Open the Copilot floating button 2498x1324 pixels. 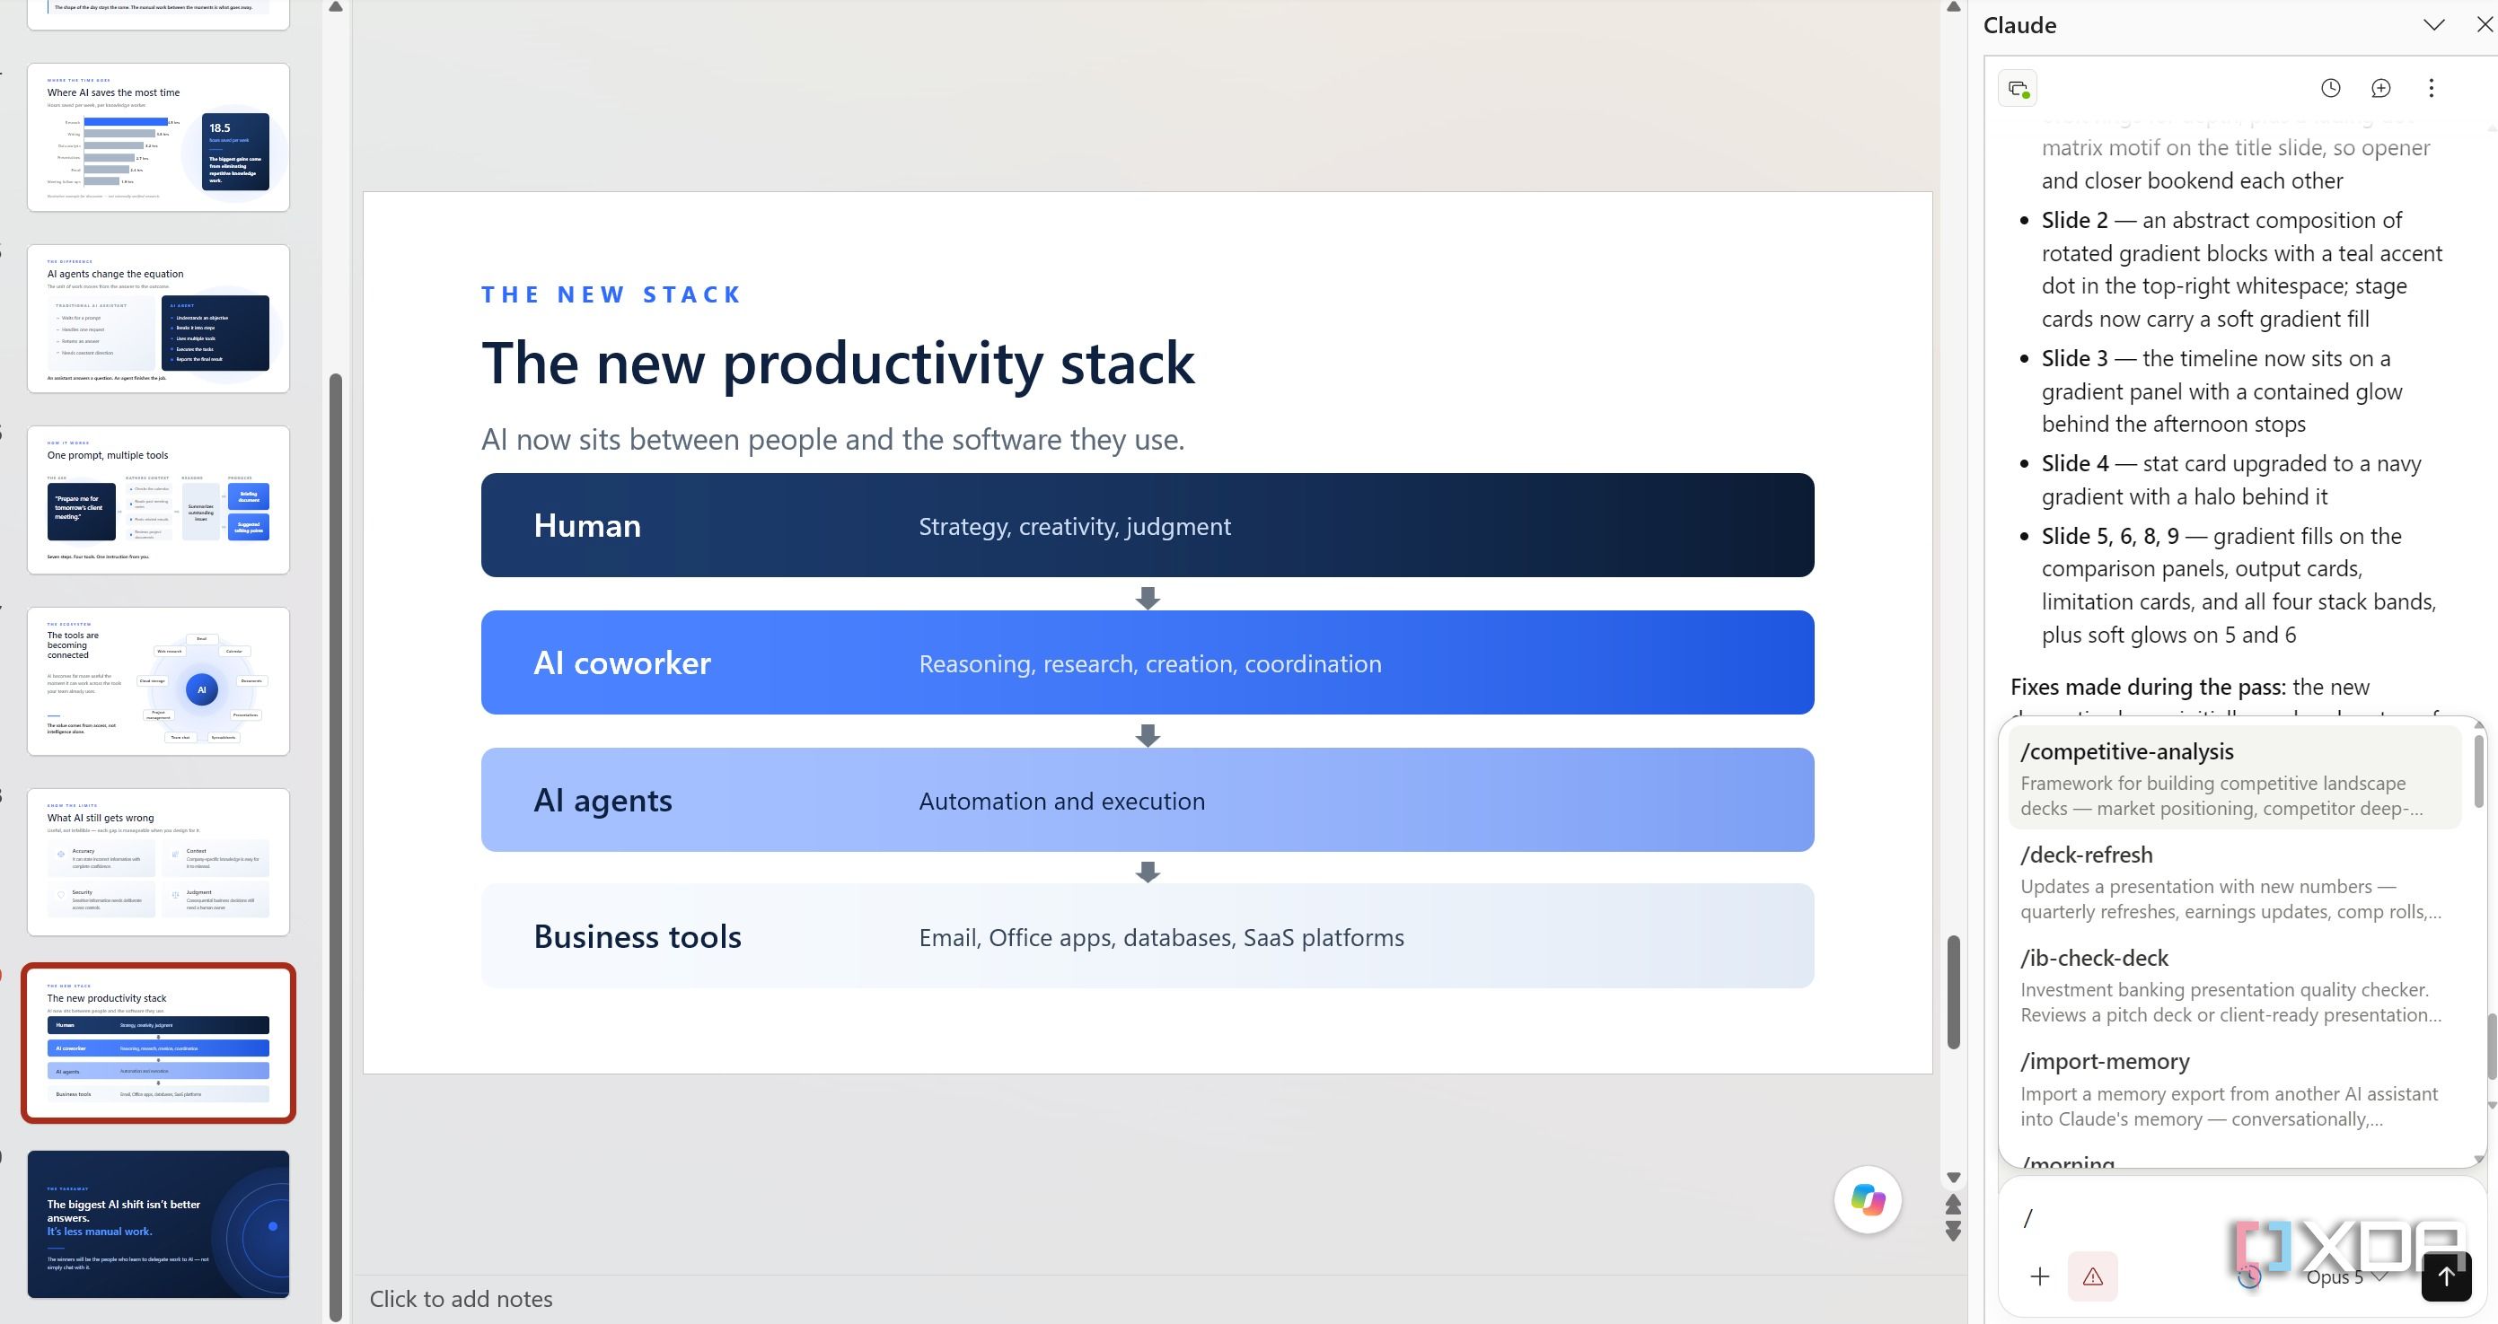click(1868, 1200)
